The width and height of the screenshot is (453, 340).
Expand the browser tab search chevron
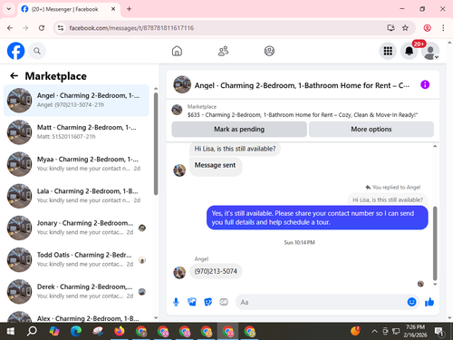point(9,9)
